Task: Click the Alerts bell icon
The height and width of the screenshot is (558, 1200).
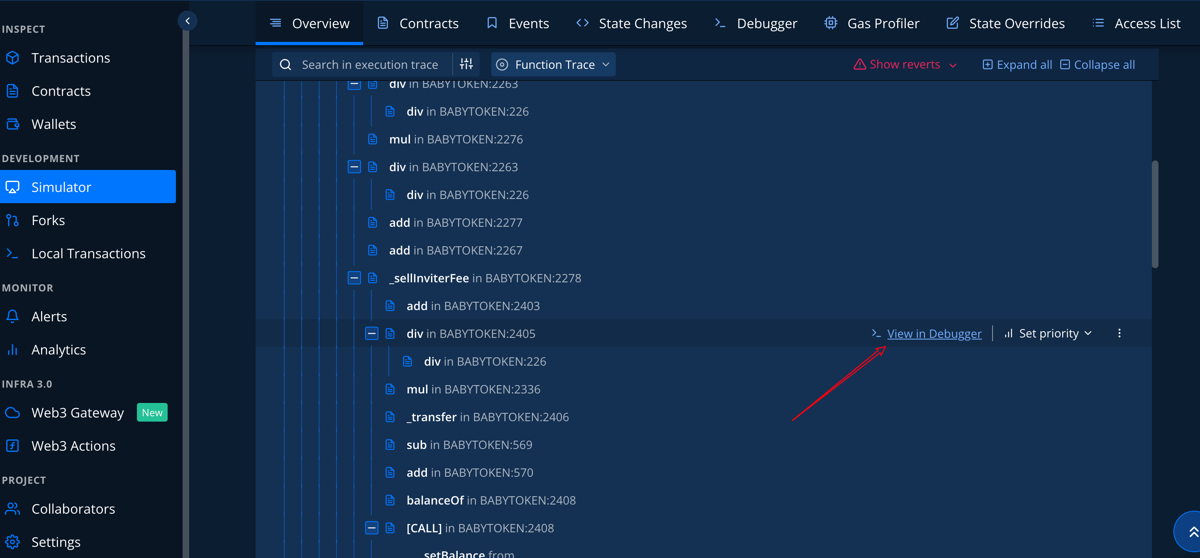Action: pyautogui.click(x=12, y=316)
